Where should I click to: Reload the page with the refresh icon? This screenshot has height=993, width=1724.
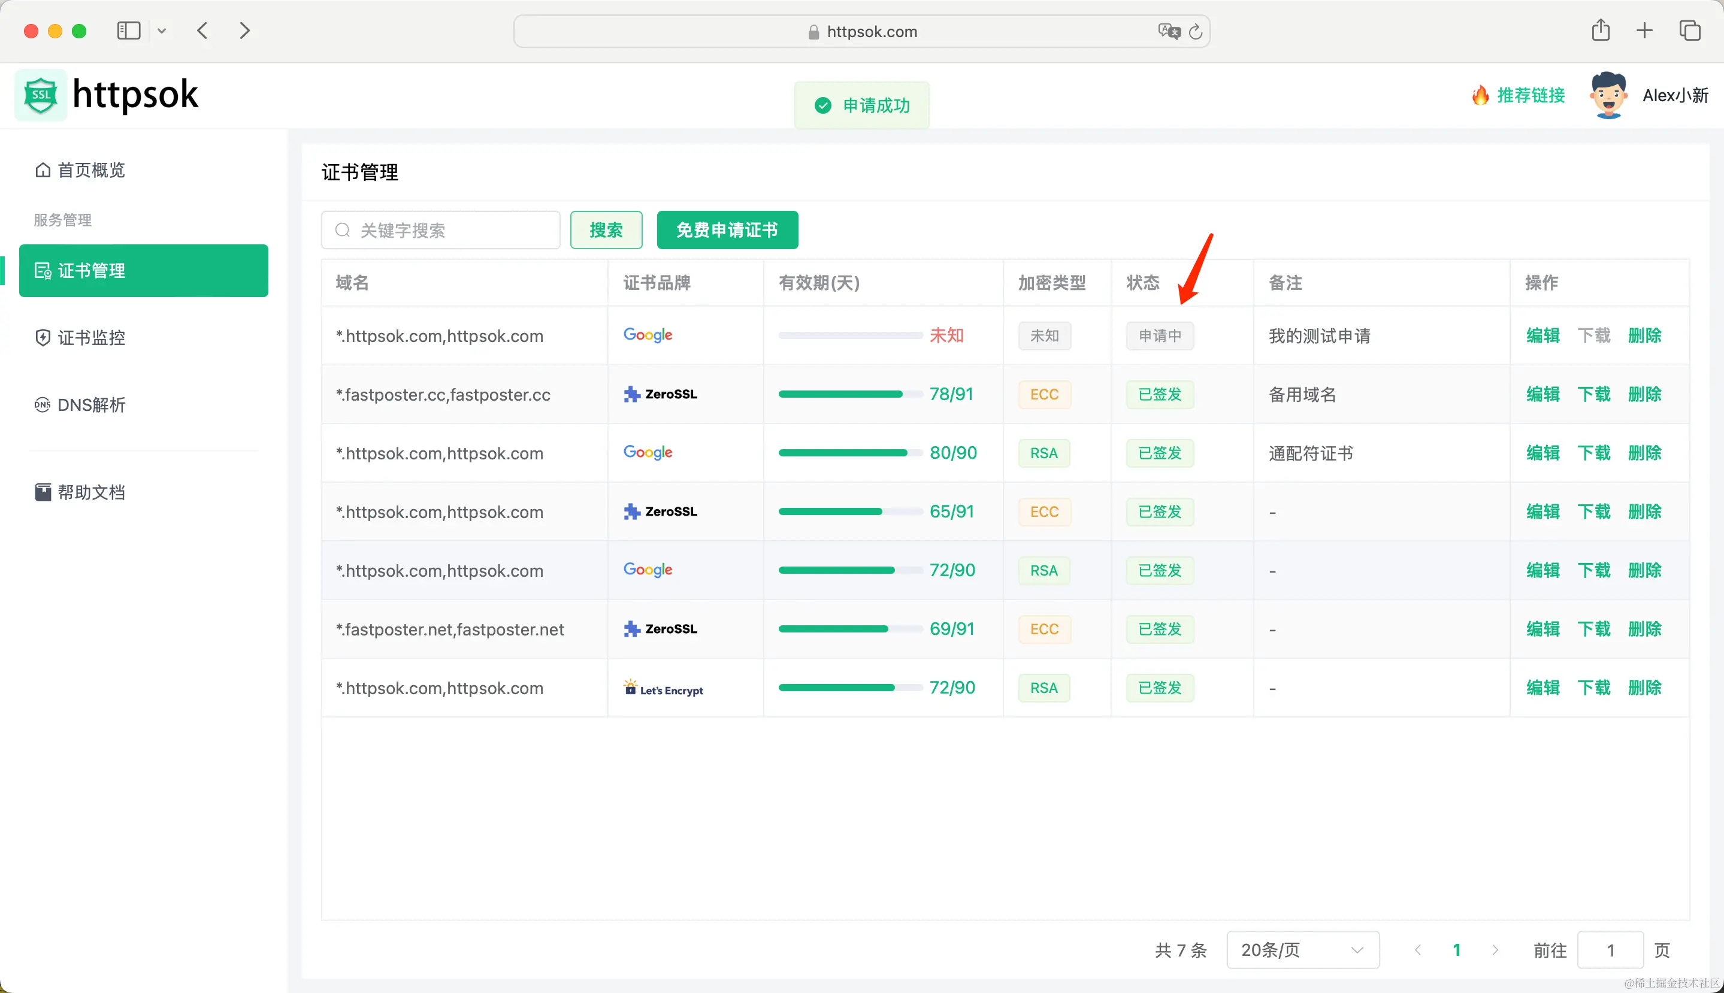(1196, 31)
